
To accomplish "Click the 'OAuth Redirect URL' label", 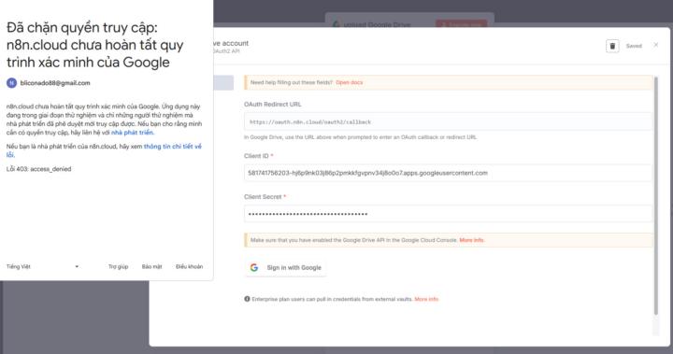I will tap(273, 105).
